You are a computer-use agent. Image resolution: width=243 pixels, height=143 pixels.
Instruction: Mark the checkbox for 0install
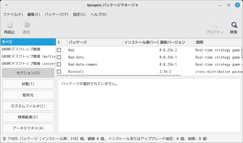[x=59, y=71]
